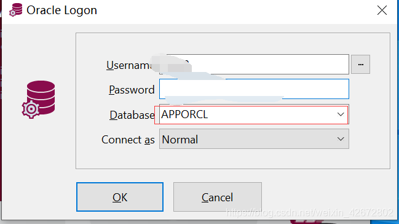Click the Password label

coord(132,90)
